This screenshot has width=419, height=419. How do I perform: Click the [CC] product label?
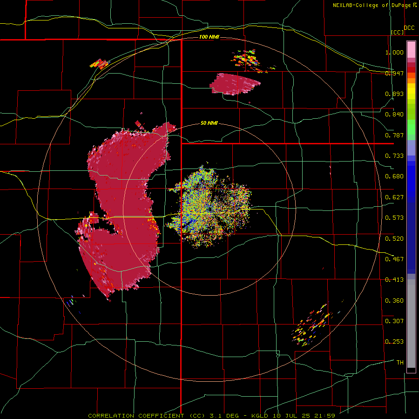coord(398,32)
